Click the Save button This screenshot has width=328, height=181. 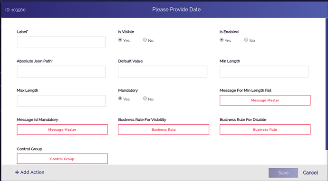(283, 172)
